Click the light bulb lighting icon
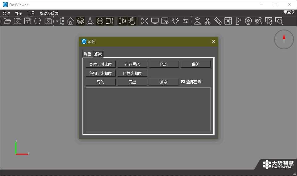 pyautogui.click(x=175, y=21)
